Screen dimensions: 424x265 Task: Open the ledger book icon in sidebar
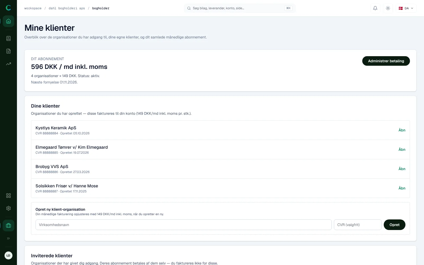click(8, 38)
